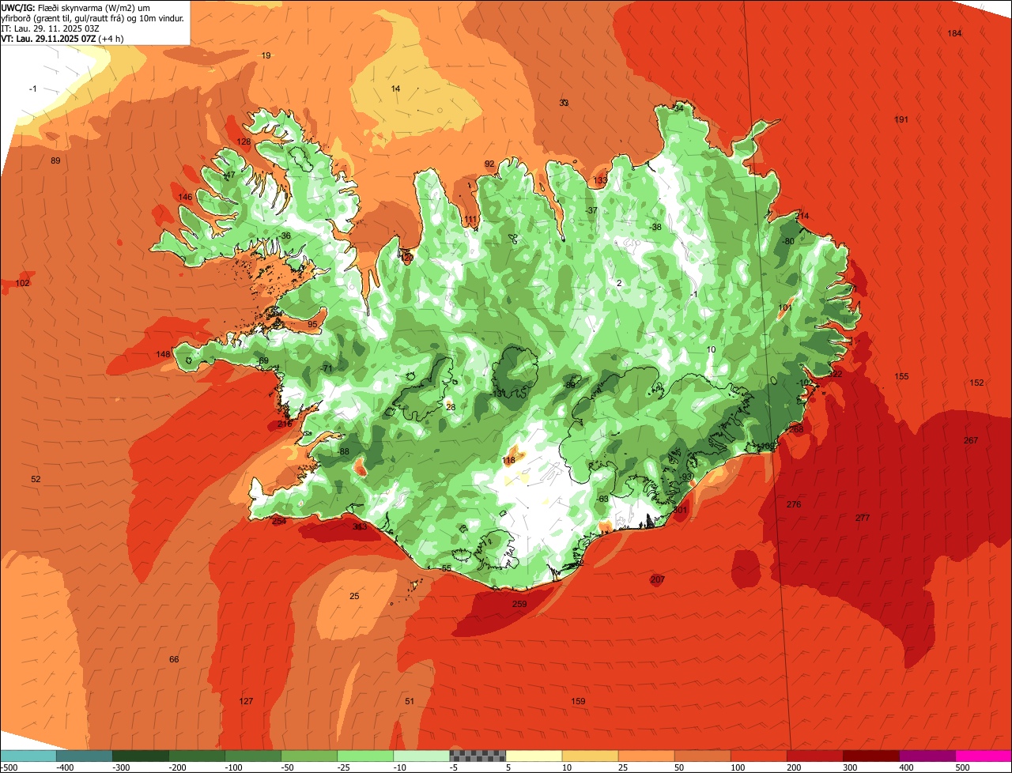Click the map value 148 off Snæfellsnes
Viewport: 1012px width, 773px height.
[163, 354]
